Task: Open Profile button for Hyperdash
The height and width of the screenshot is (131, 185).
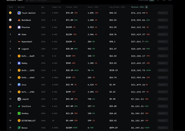Action: pos(163,42)
